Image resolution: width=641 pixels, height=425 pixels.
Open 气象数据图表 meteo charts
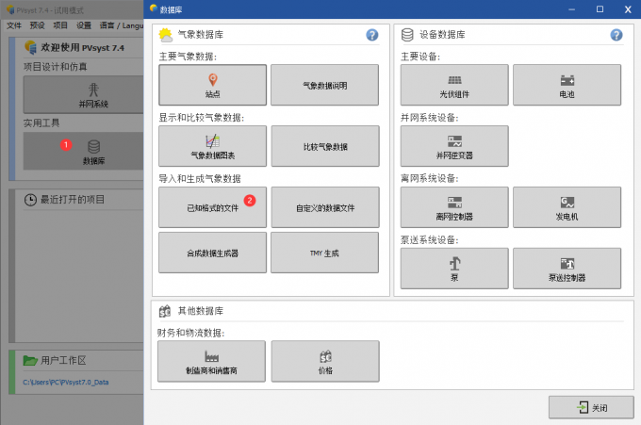click(x=213, y=146)
